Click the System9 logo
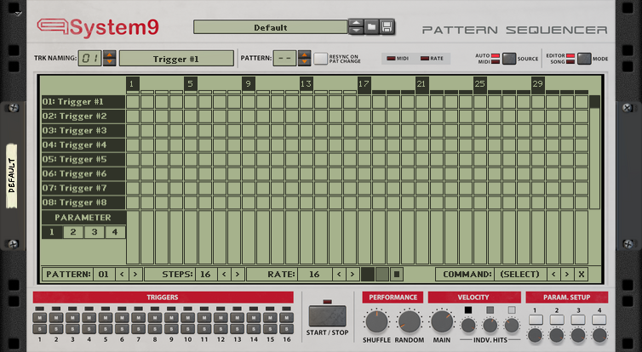Image resolution: width=642 pixels, height=352 pixels. coord(98,27)
